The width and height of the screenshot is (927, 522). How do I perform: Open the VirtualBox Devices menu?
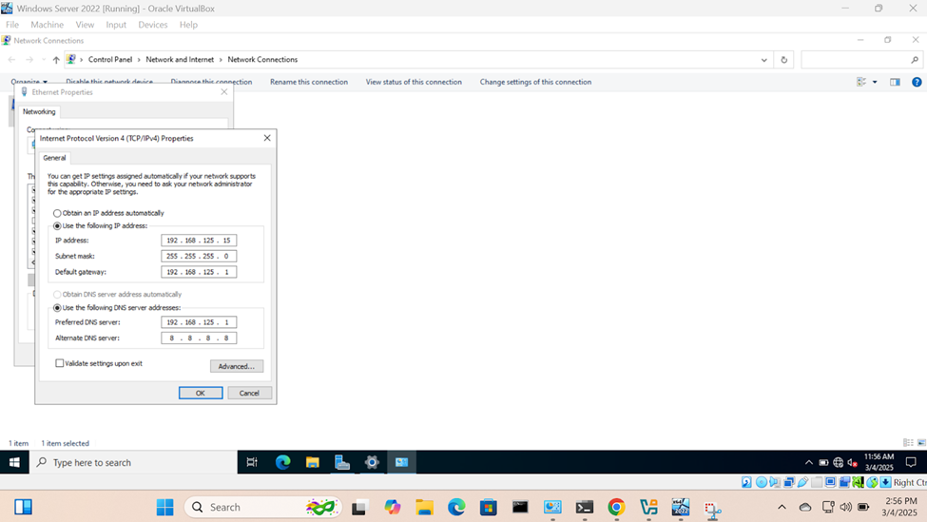152,25
